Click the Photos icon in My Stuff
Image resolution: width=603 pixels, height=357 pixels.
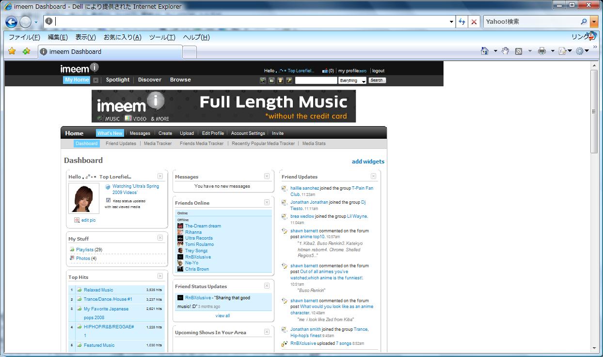pos(72,258)
